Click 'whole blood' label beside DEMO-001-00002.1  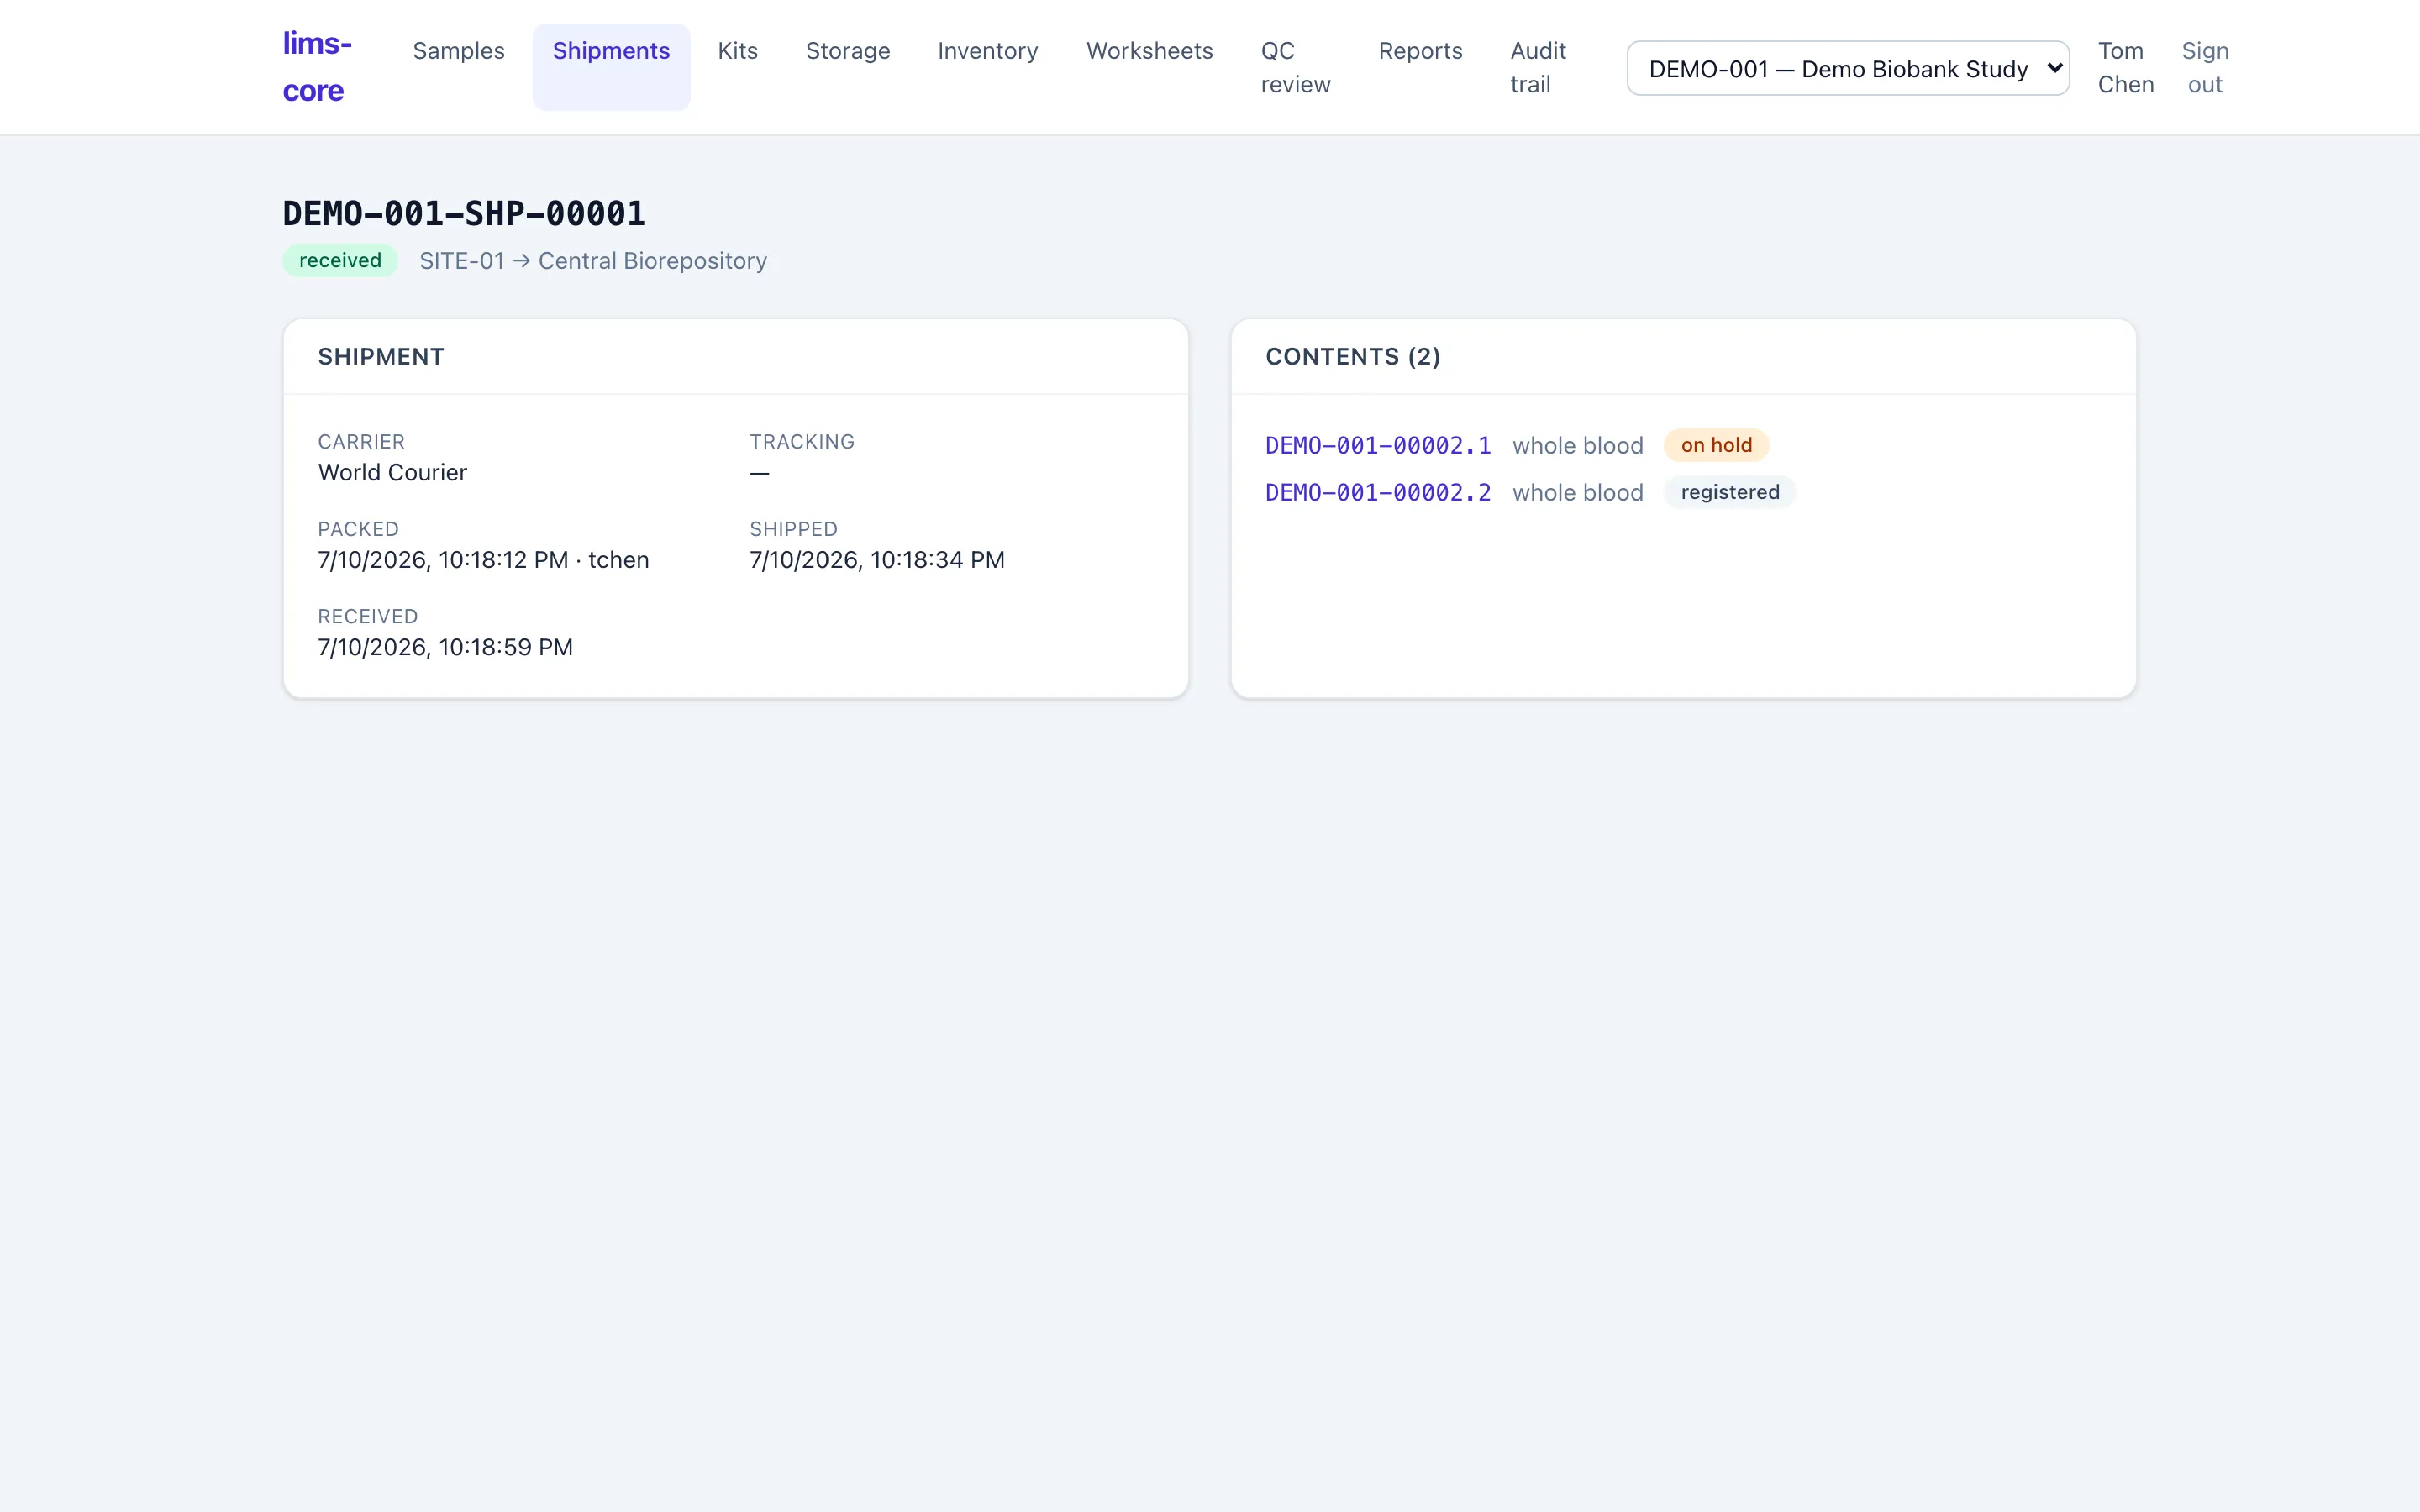(x=1577, y=446)
